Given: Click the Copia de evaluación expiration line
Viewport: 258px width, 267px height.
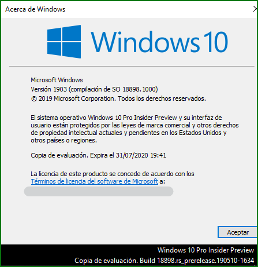Looking at the screenshot, I should [98, 155].
